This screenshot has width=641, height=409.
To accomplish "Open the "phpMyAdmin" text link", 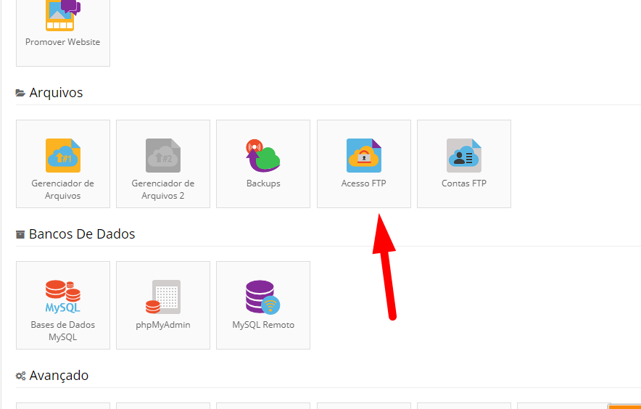I will (163, 325).
